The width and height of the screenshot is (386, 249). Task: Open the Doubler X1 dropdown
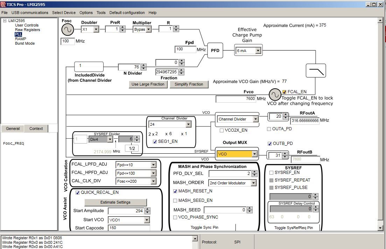96,29
